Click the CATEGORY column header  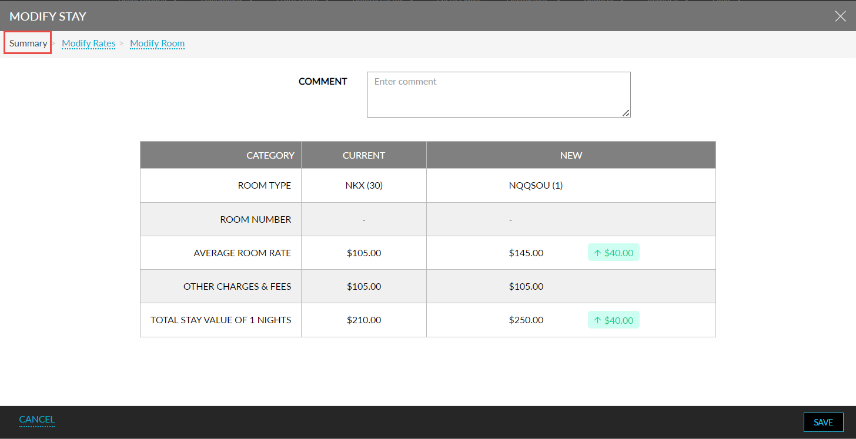tap(270, 155)
